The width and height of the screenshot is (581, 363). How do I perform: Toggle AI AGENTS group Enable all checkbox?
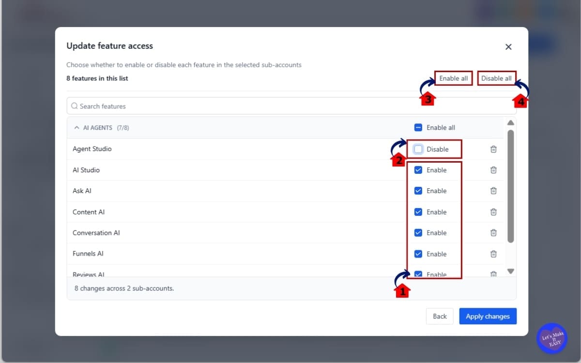coord(418,128)
